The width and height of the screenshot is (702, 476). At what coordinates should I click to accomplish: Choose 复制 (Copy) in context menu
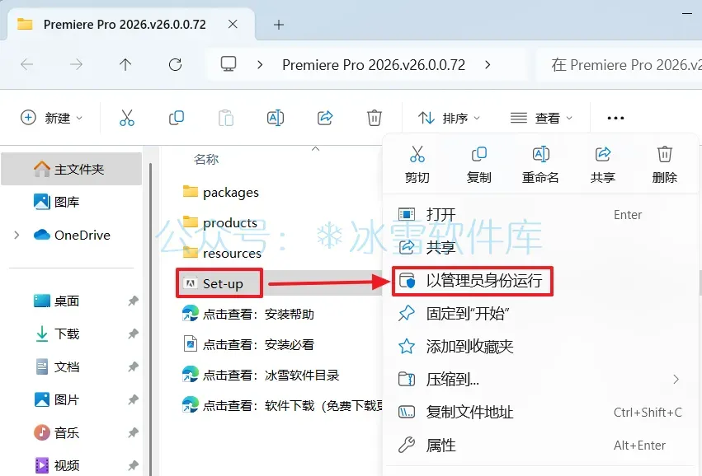pos(478,165)
